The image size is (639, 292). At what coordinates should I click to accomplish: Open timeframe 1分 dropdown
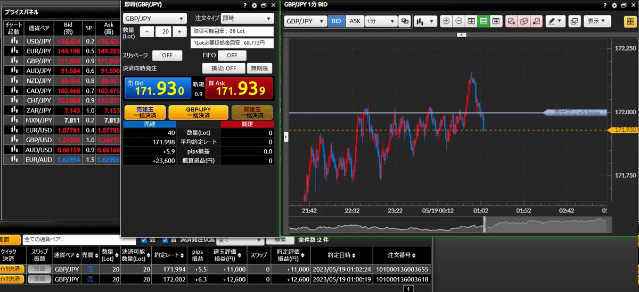[x=381, y=22]
